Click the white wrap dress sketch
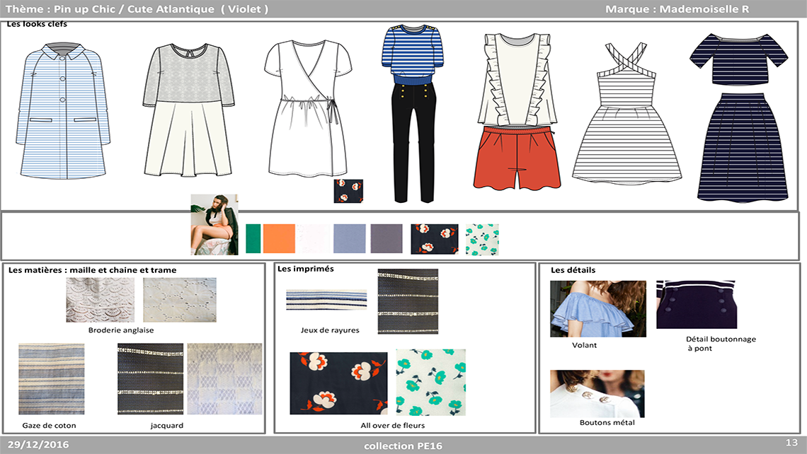The width and height of the screenshot is (807, 454). [x=308, y=108]
